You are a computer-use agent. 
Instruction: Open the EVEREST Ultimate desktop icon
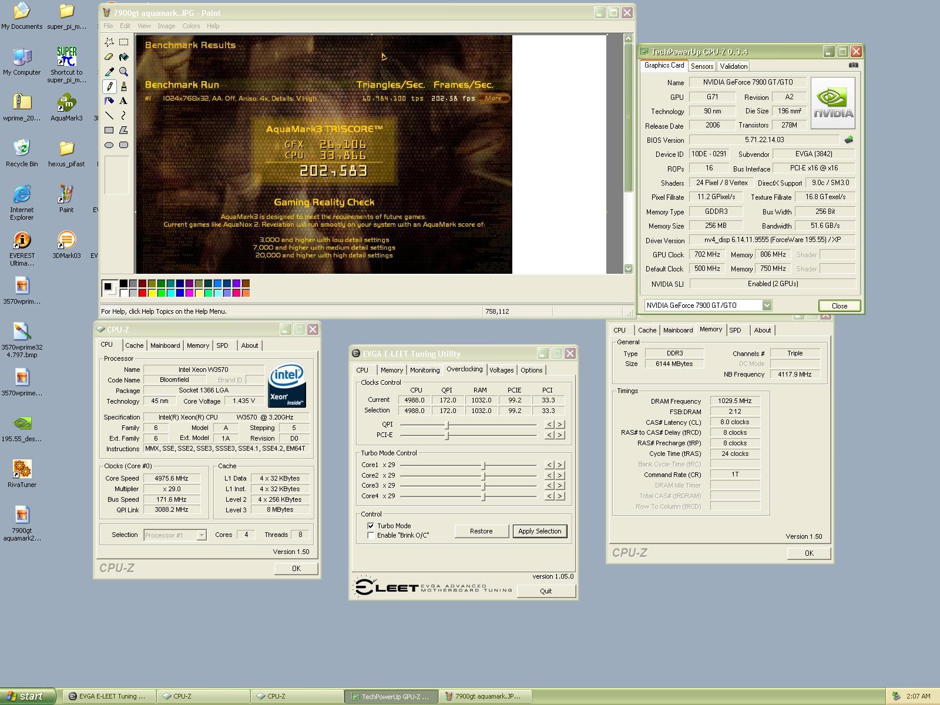coord(22,249)
